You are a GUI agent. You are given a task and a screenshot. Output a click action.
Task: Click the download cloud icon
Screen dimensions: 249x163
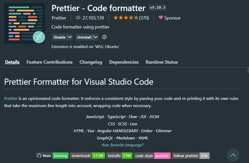(78, 18)
